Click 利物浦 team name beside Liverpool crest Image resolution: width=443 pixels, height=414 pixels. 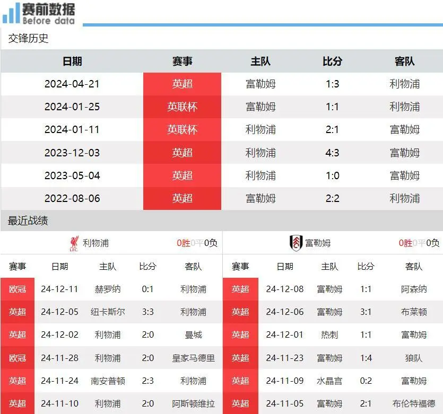click(x=96, y=243)
